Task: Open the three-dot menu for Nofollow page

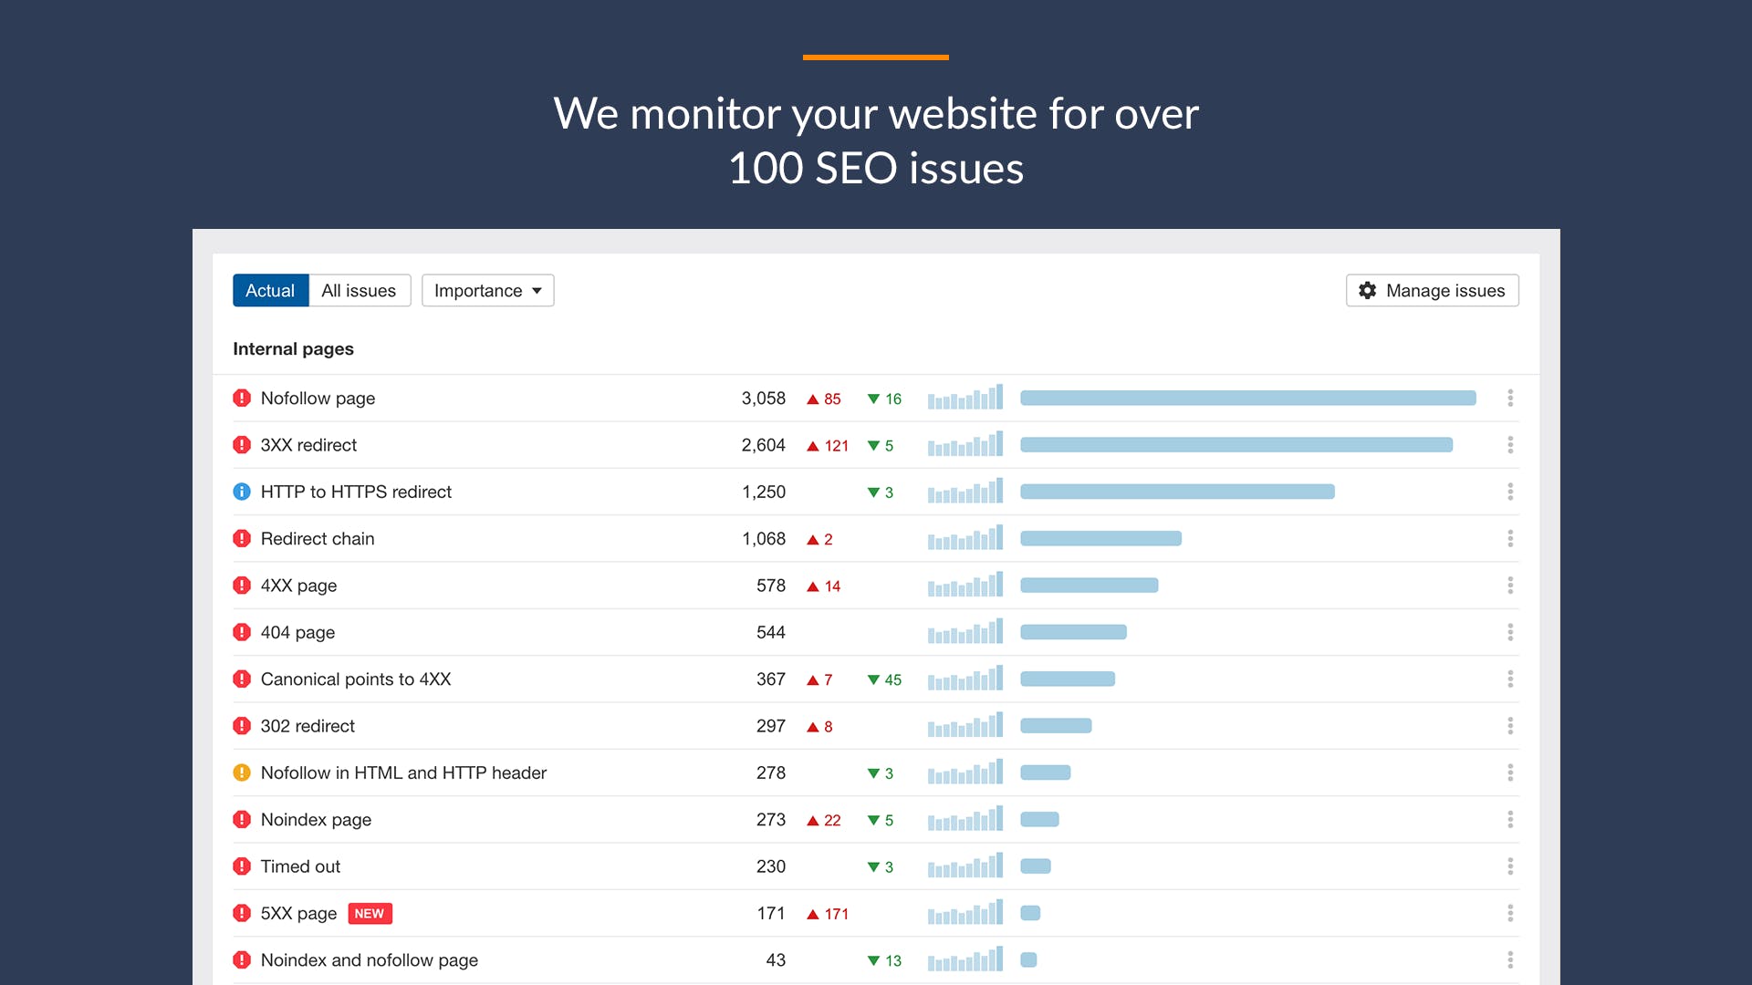Action: click(1510, 398)
